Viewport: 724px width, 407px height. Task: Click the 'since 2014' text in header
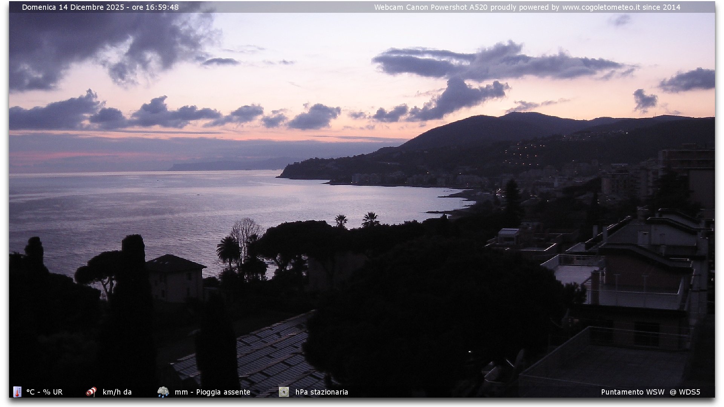click(661, 7)
